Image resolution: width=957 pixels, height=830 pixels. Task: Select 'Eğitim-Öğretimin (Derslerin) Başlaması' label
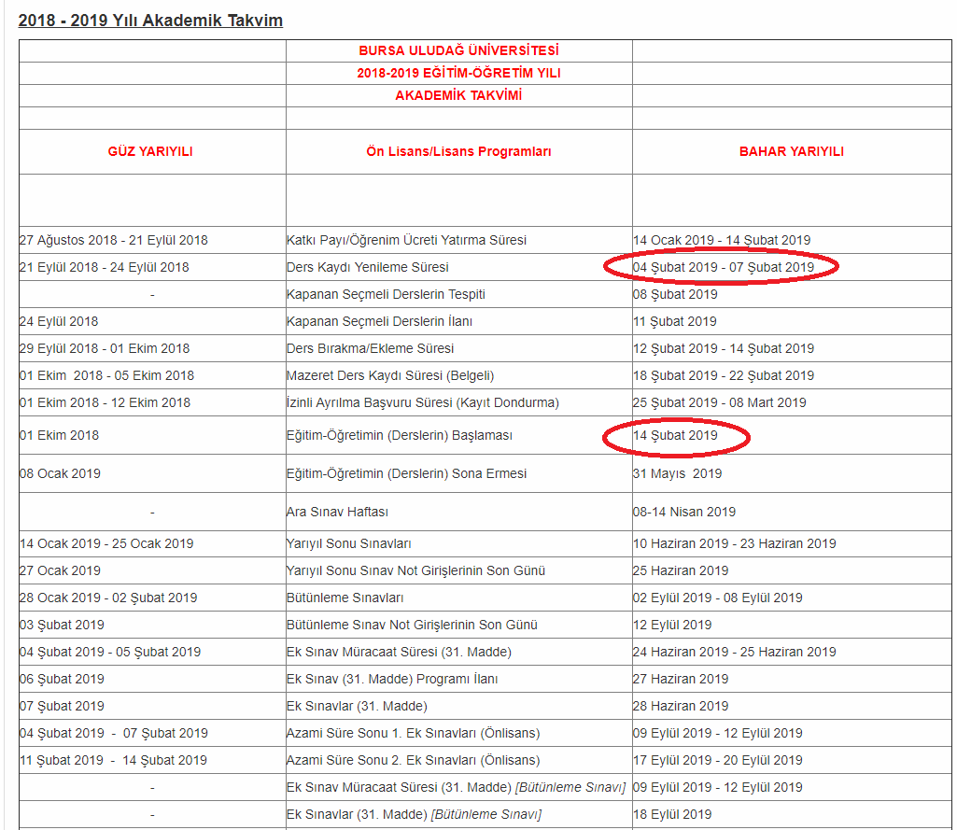[x=400, y=436]
